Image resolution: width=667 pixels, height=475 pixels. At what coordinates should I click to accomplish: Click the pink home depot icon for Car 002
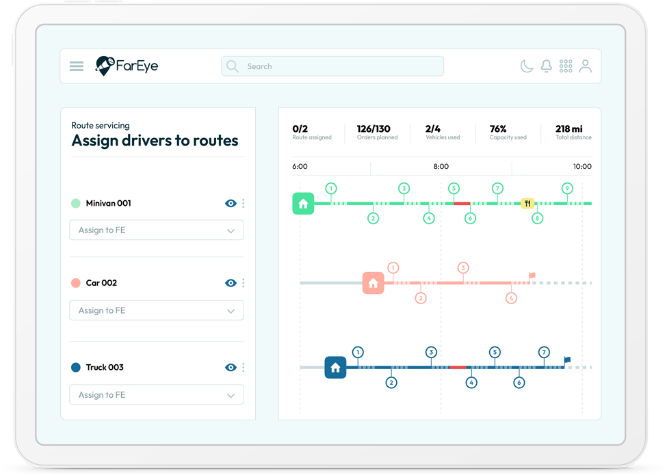click(x=373, y=283)
